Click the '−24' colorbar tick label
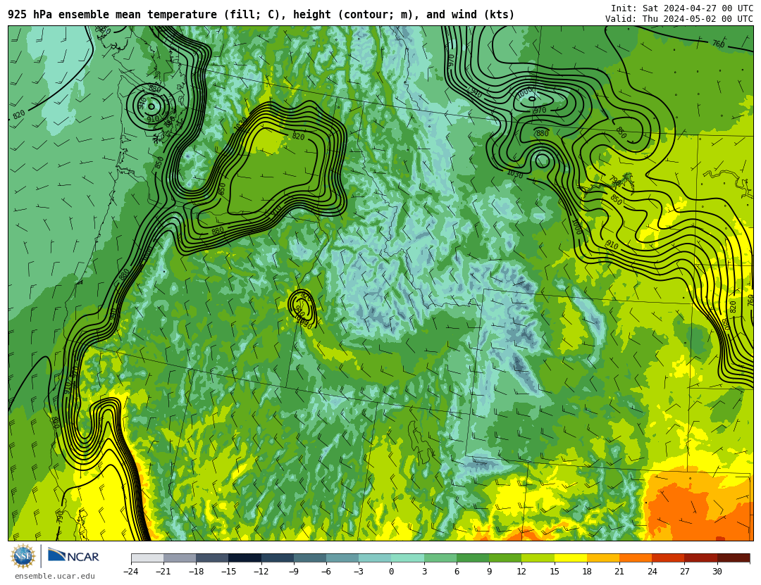761x585 pixels. pyautogui.click(x=131, y=572)
